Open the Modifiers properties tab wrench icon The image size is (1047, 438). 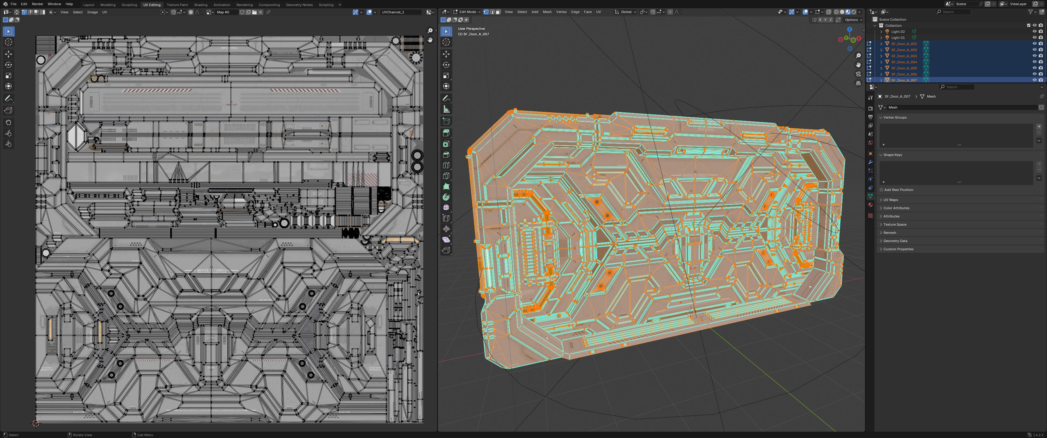tap(870, 162)
